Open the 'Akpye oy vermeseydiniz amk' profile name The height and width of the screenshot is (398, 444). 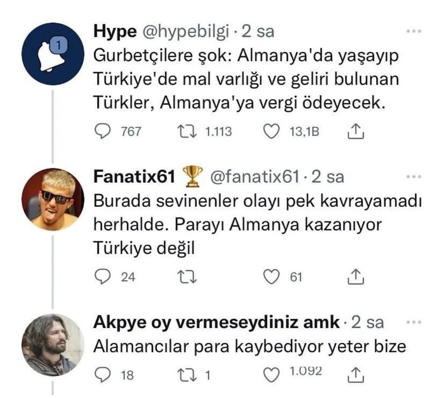(x=217, y=323)
